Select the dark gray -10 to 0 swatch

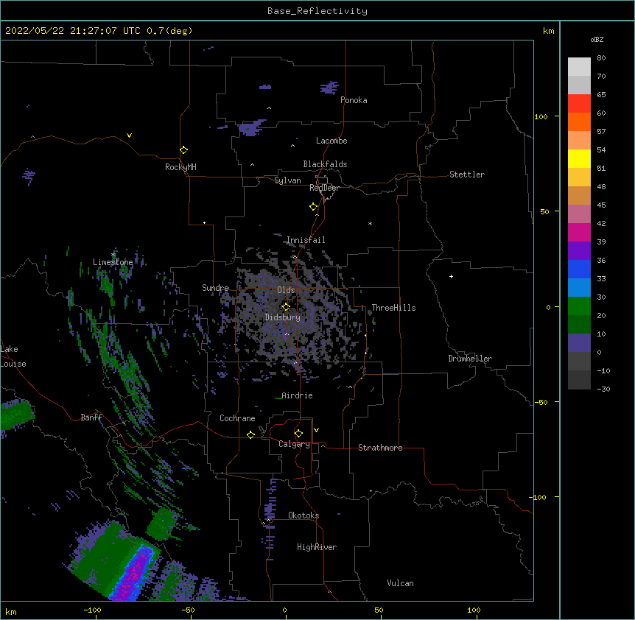pyautogui.click(x=579, y=362)
